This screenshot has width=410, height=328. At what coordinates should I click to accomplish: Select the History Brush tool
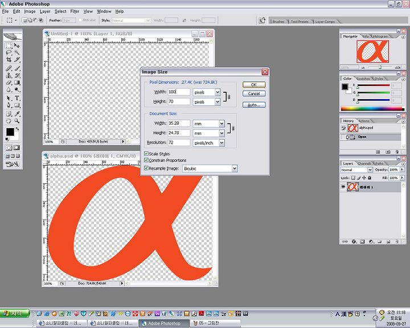pos(17,76)
